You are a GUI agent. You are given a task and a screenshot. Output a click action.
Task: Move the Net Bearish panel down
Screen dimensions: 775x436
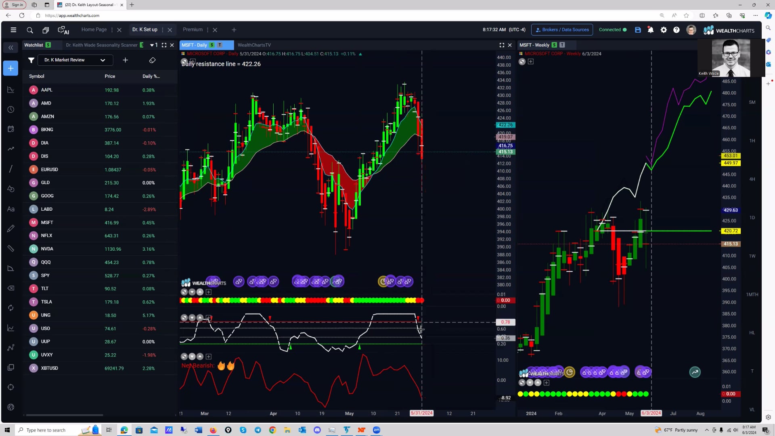coord(192,356)
